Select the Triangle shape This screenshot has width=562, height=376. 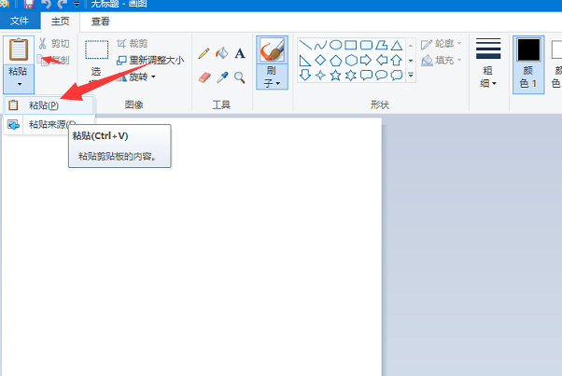[397, 45]
